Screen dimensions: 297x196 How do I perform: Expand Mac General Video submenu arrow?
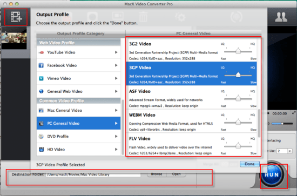coord(116,110)
